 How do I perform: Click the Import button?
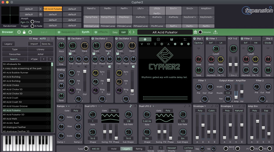tap(34, 44)
